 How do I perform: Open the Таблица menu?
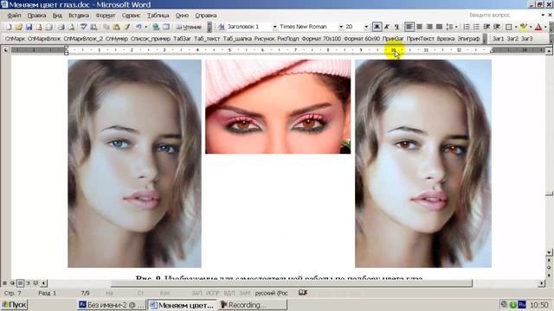click(x=158, y=16)
